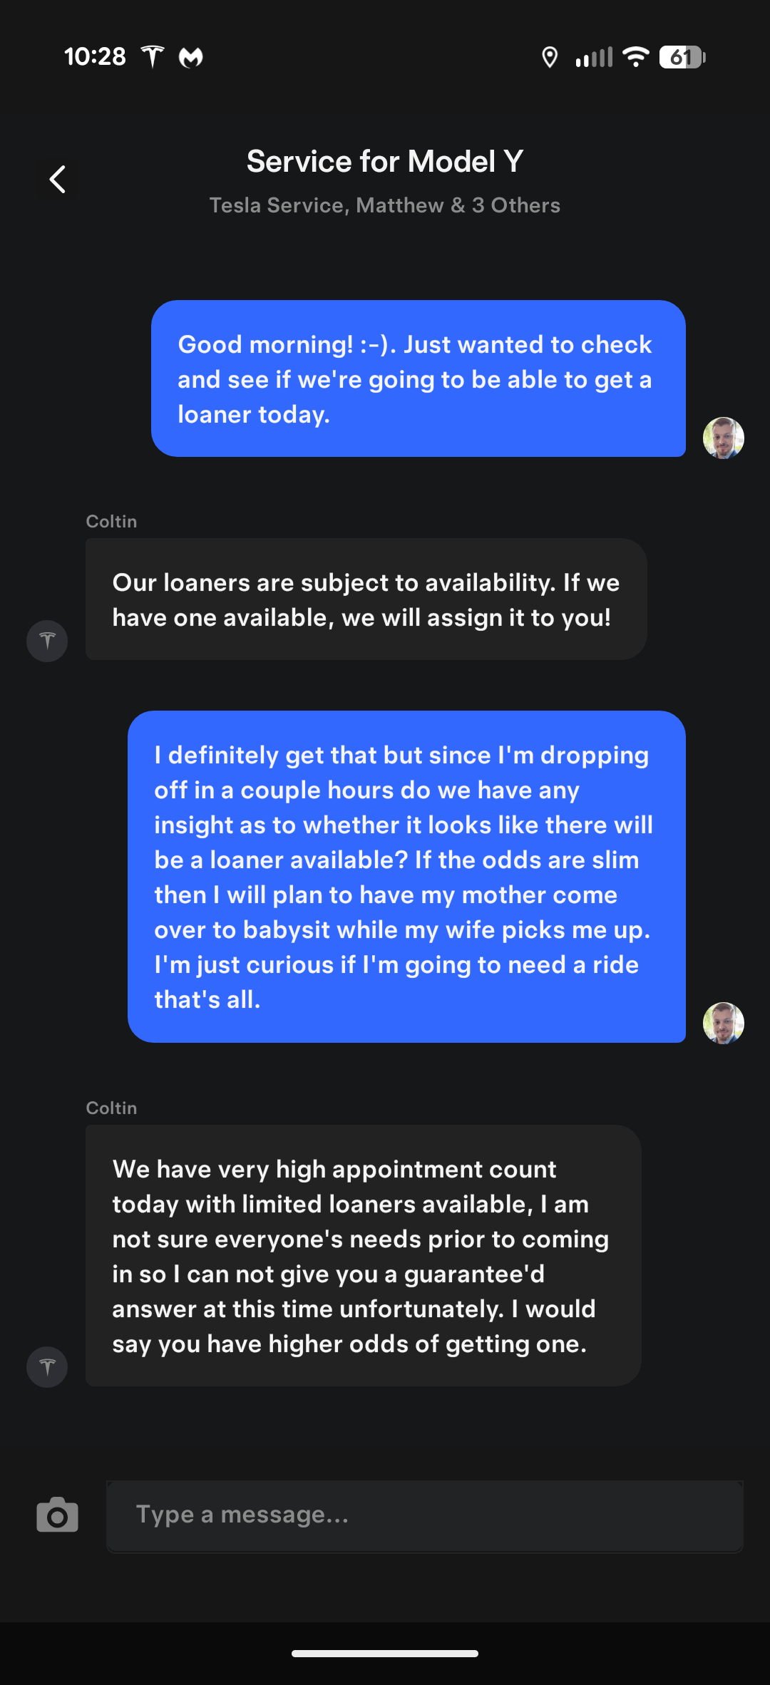The width and height of the screenshot is (770, 1685).
Task: Open the camera attachment icon
Action: 57,1515
